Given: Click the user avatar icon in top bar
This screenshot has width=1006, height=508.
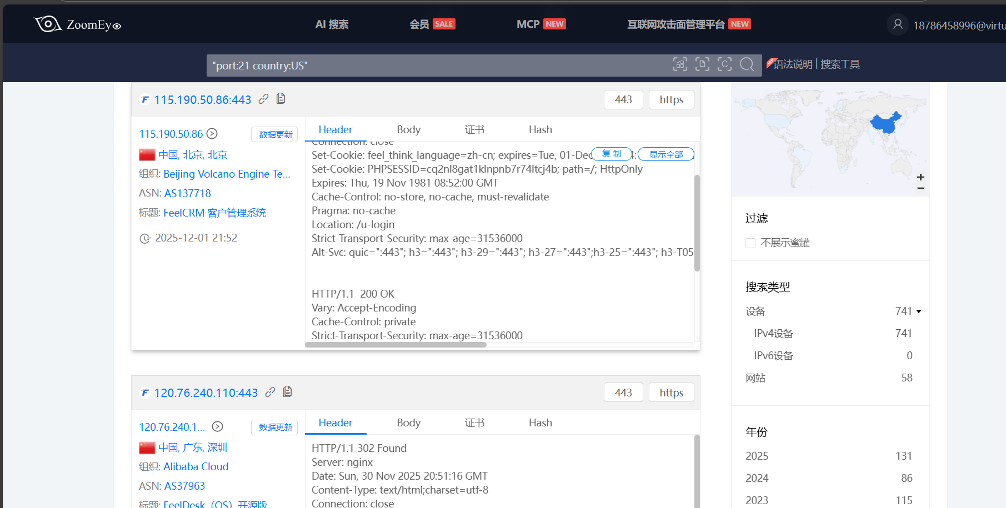Looking at the screenshot, I should tap(897, 24).
